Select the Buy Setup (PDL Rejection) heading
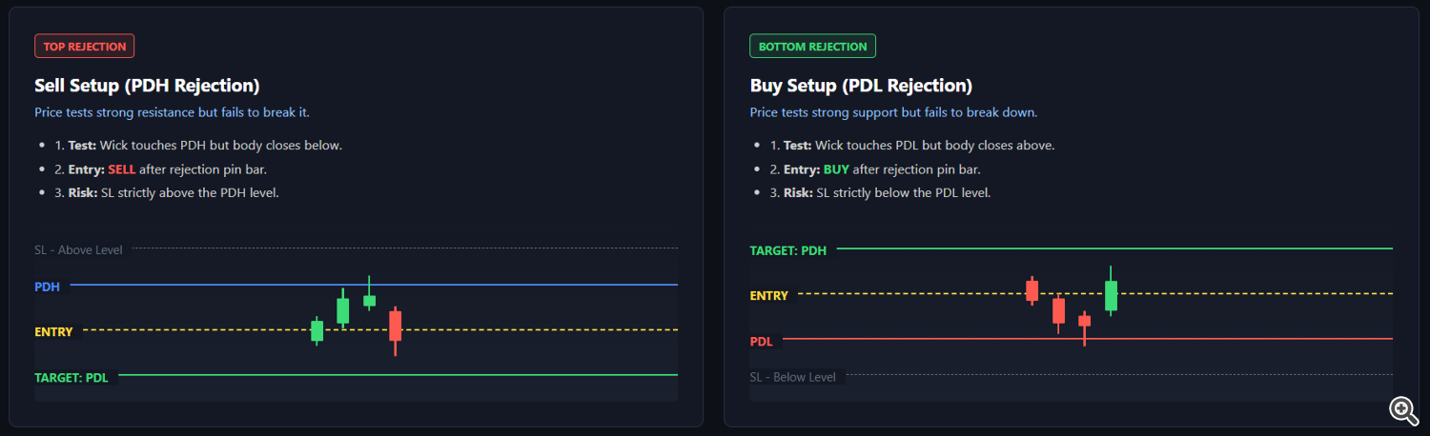Image resolution: width=1430 pixels, height=436 pixels. (861, 86)
